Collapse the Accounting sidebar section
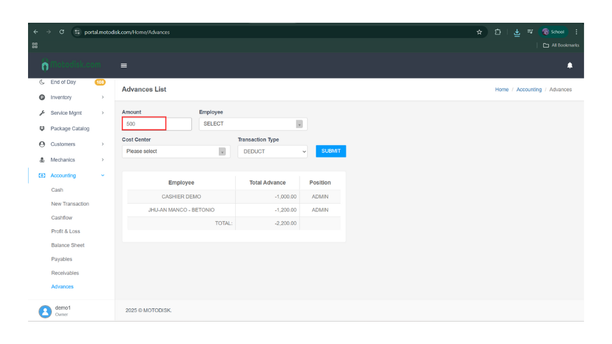 pyautogui.click(x=70, y=175)
